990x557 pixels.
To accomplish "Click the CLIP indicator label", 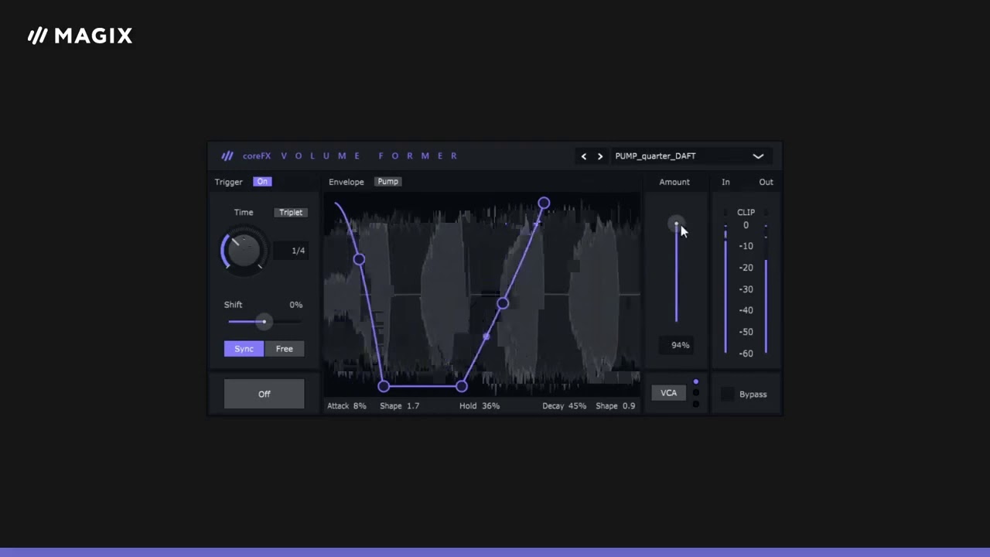I will click(x=746, y=212).
